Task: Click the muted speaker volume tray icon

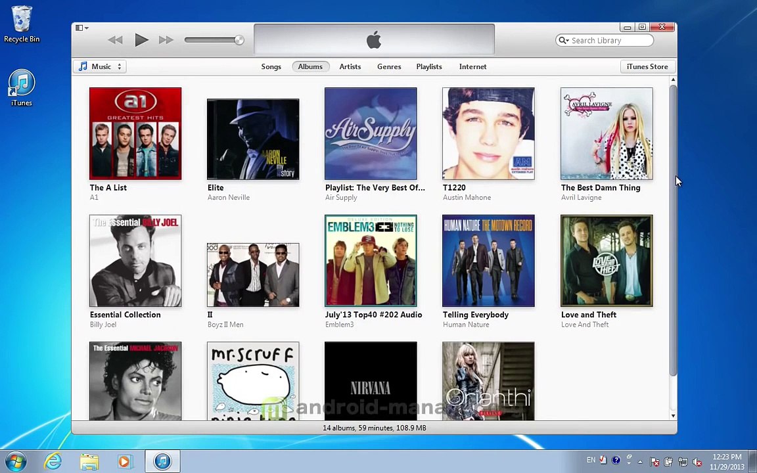Action: pos(697,462)
